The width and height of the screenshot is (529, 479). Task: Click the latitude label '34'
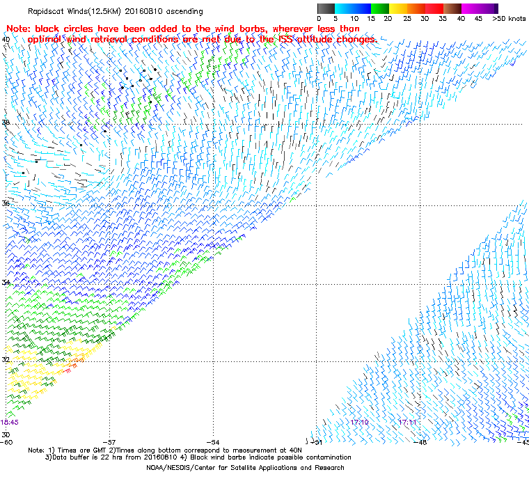(x=6, y=282)
